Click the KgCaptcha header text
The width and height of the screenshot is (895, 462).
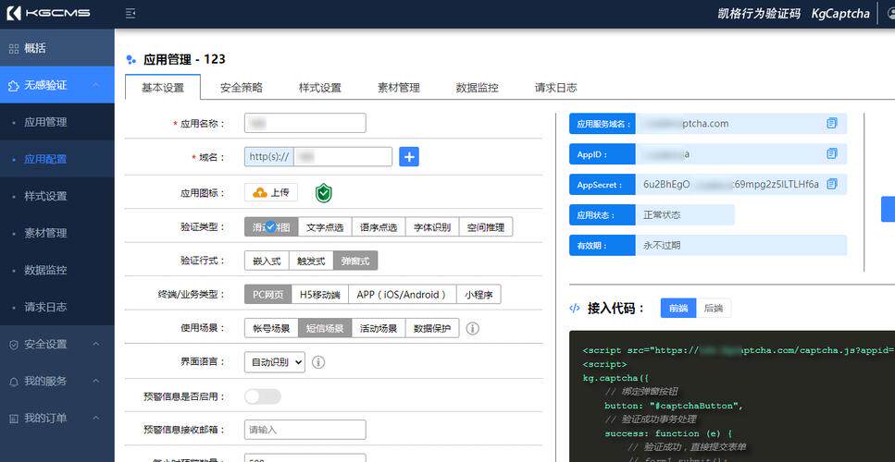[840, 13]
